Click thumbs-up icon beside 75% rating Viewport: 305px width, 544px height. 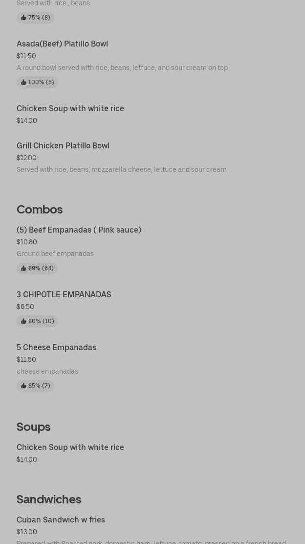23,18
